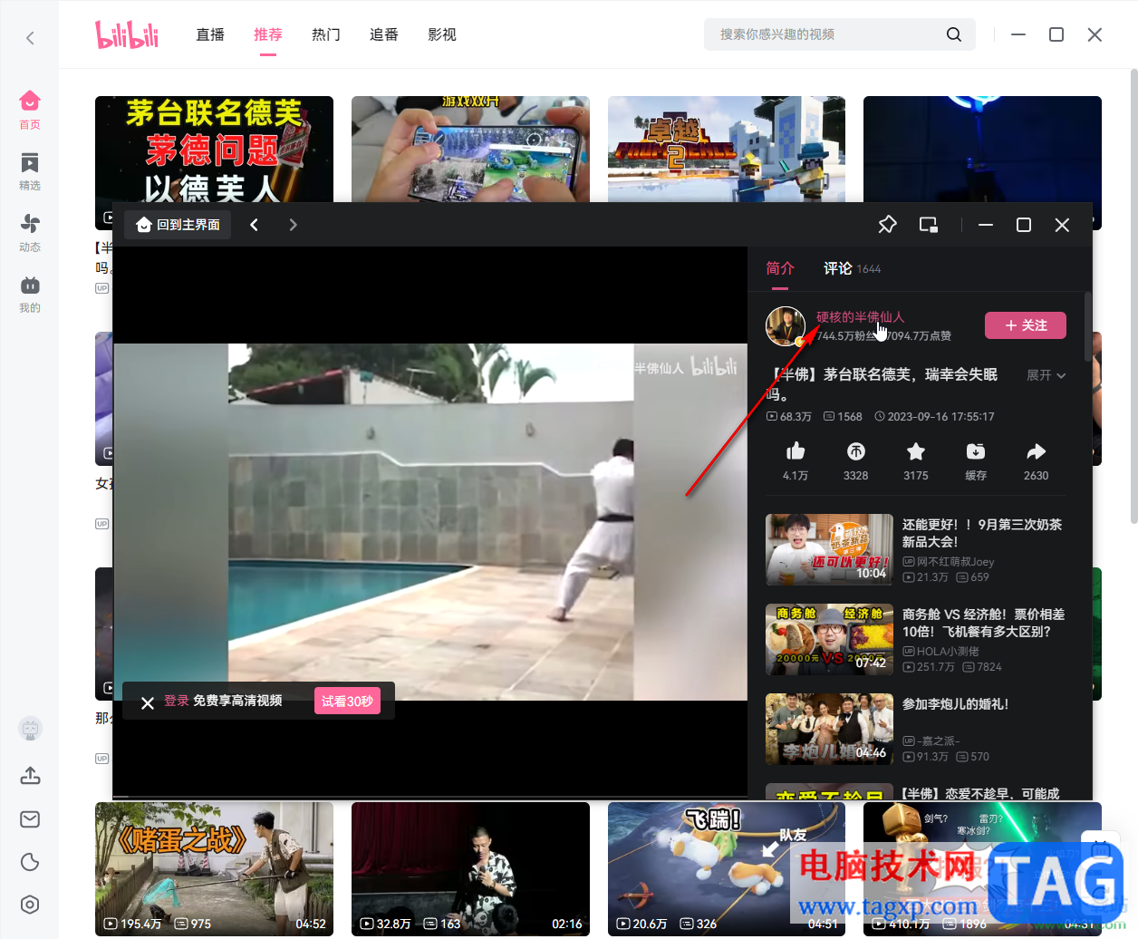Click the upload icon in left sidebar
Screen dimensions: 1138x939
pos(30,776)
